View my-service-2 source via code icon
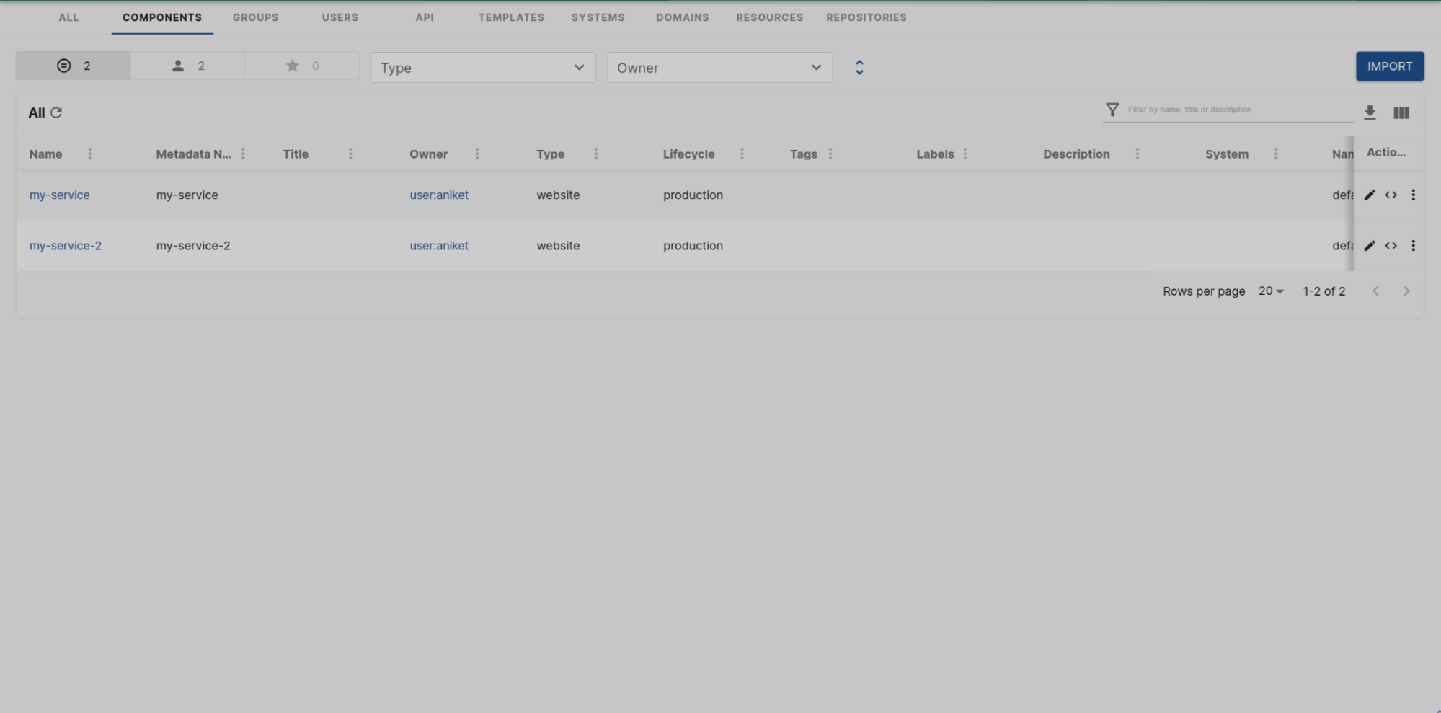This screenshot has width=1441, height=713. pos(1391,245)
